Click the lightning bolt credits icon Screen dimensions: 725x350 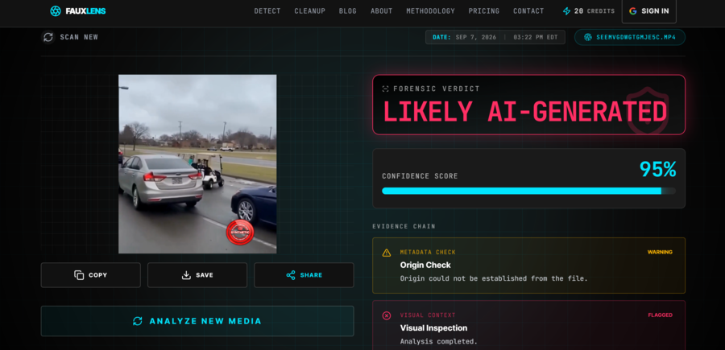(566, 11)
